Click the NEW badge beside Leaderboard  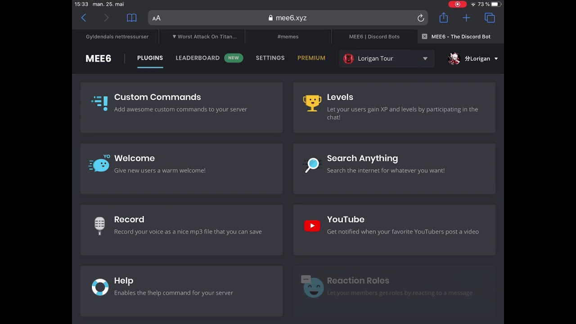click(x=234, y=58)
